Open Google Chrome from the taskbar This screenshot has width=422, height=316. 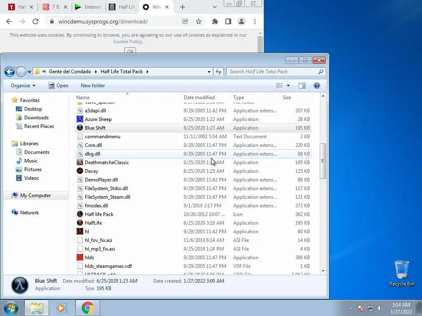[87, 308]
